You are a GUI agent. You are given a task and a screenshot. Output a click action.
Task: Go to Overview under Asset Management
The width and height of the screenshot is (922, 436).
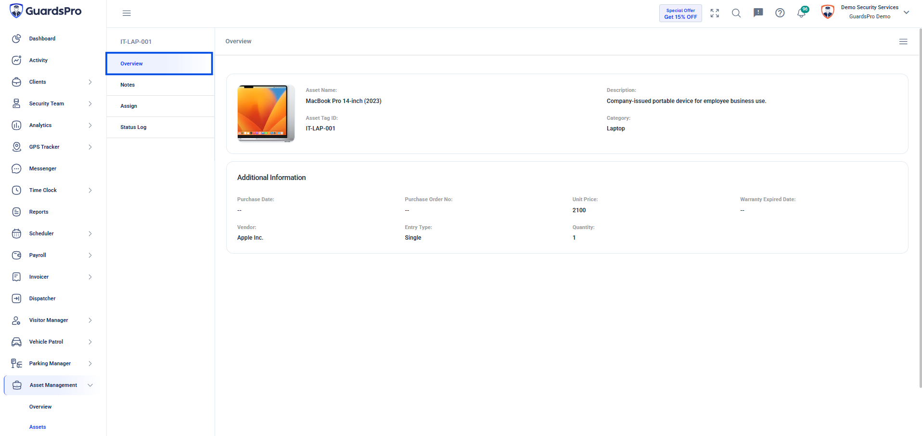40,407
